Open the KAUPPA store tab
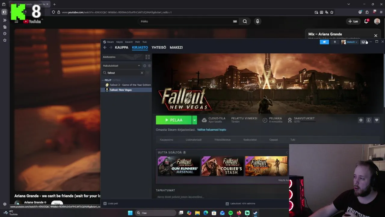 click(122, 47)
